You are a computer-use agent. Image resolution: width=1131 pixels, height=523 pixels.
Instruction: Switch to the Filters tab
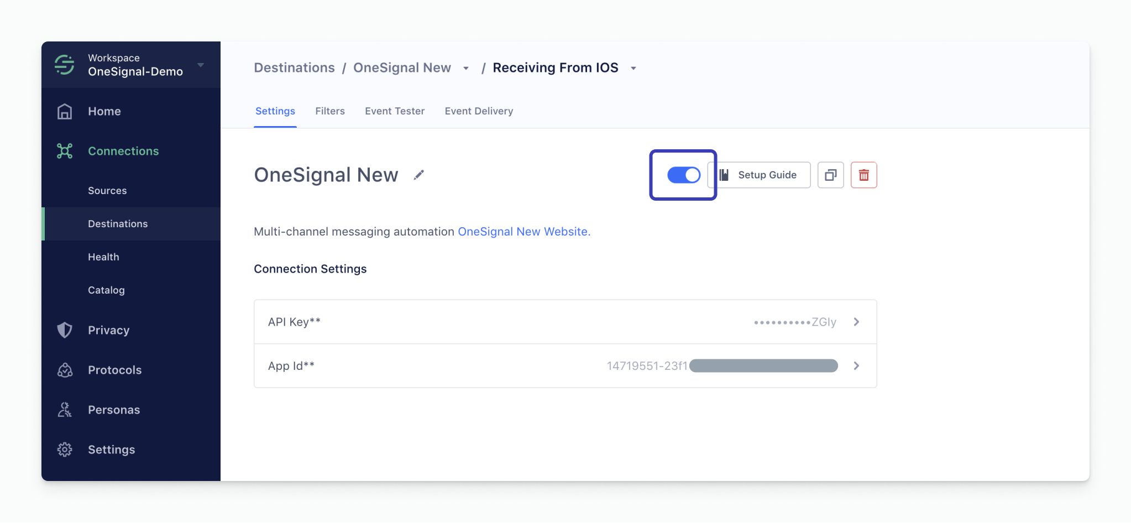(x=330, y=111)
